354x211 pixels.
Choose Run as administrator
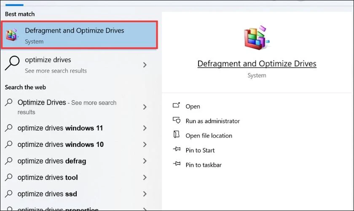click(213, 121)
